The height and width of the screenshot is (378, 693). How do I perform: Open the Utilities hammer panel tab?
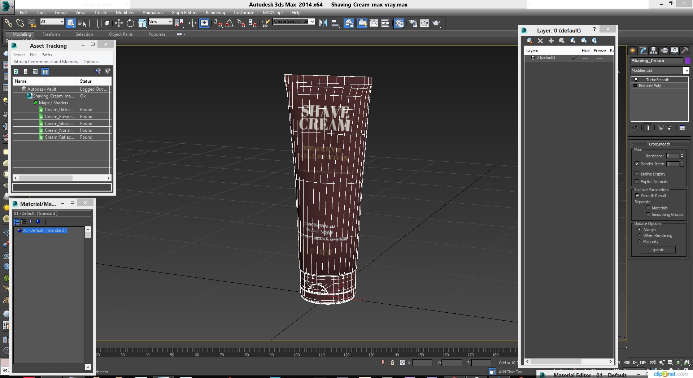[x=685, y=51]
